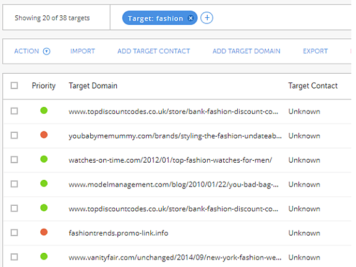Remove the Target: fashion filter chip
Image resolution: width=356 pixels, height=267 pixels.
[191, 18]
